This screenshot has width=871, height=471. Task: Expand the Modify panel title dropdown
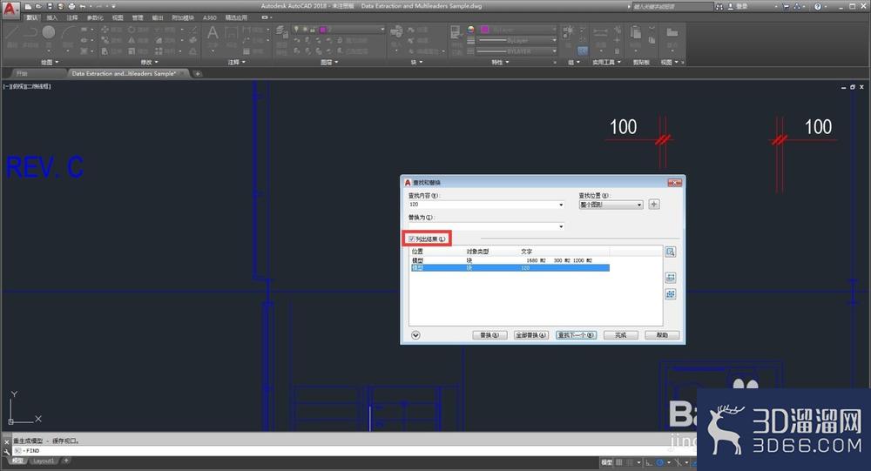[x=150, y=62]
